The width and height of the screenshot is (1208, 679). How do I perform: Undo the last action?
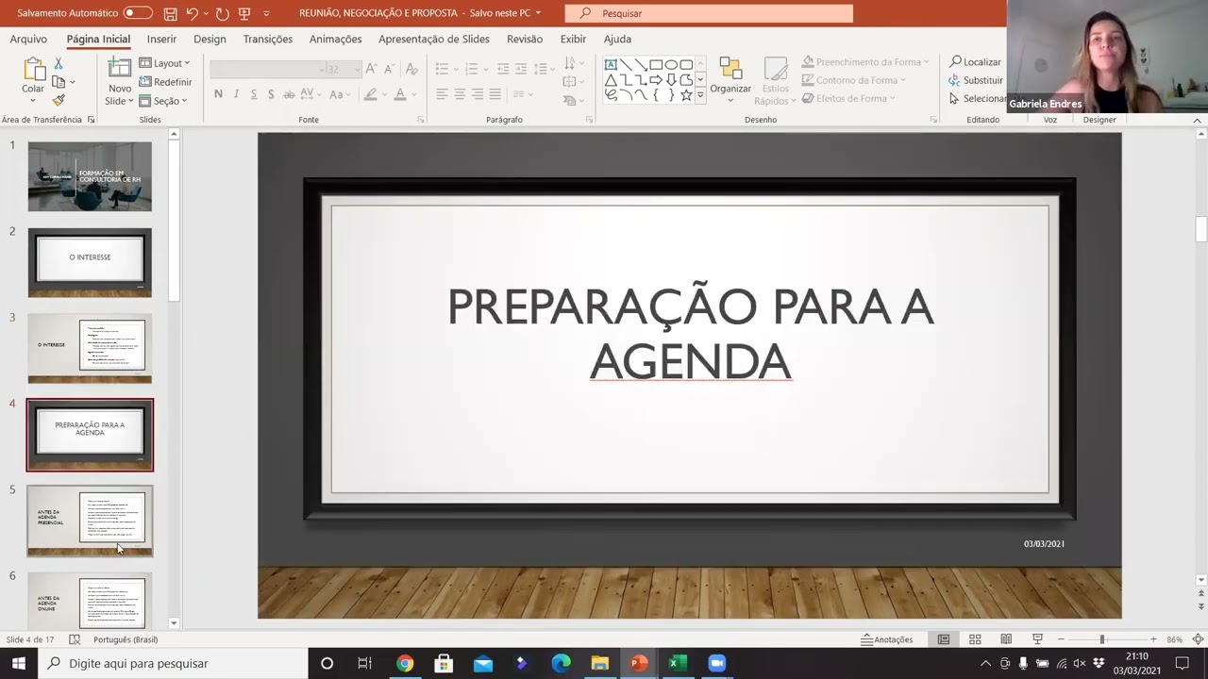pyautogui.click(x=193, y=13)
